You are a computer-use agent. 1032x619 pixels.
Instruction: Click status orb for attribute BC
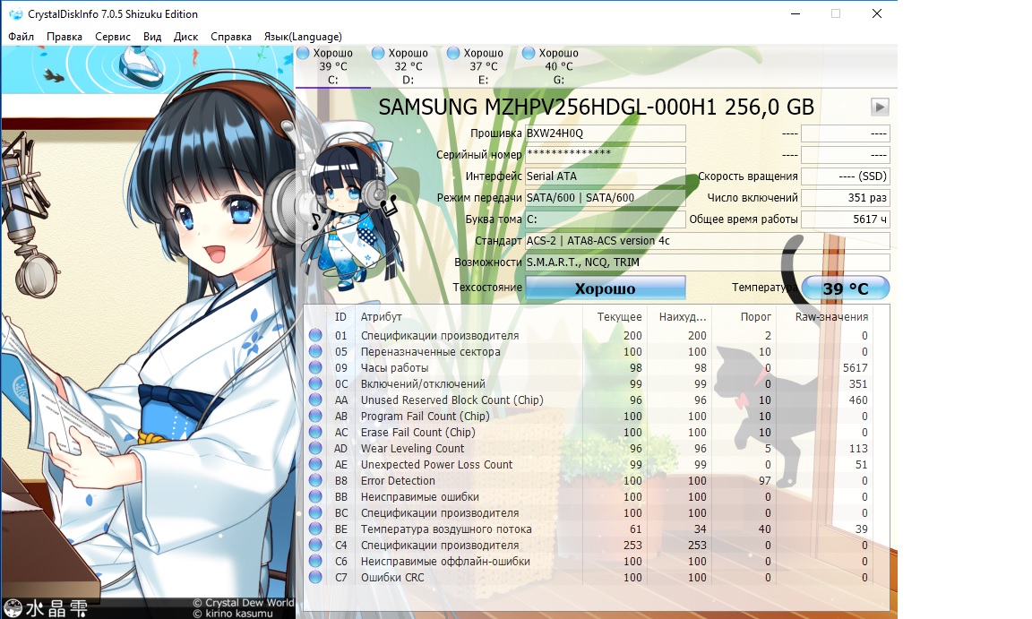pyautogui.click(x=316, y=513)
